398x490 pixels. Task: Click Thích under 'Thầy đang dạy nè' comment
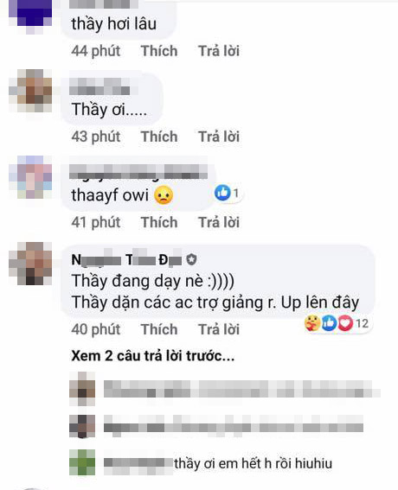click(159, 329)
